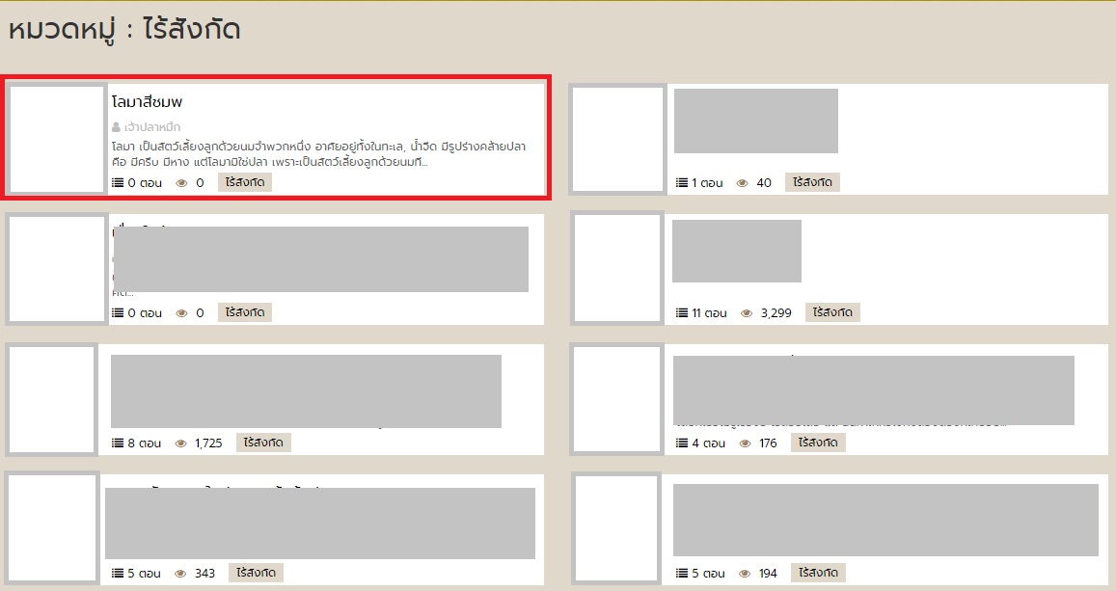
Task: Click the list icon beside 1 ตอน
Action: (x=683, y=183)
